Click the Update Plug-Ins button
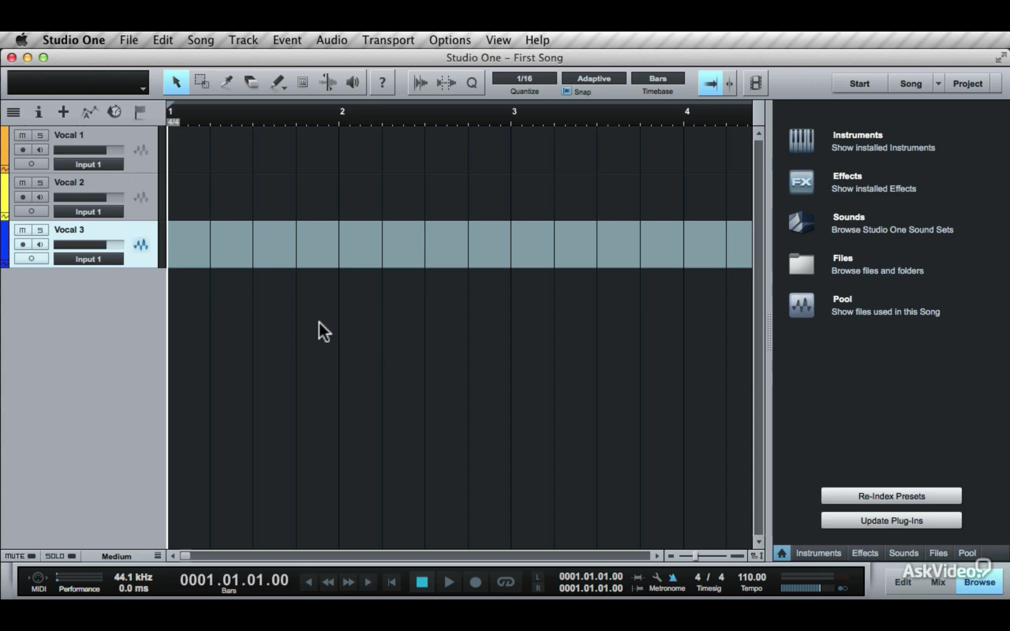 [890, 520]
